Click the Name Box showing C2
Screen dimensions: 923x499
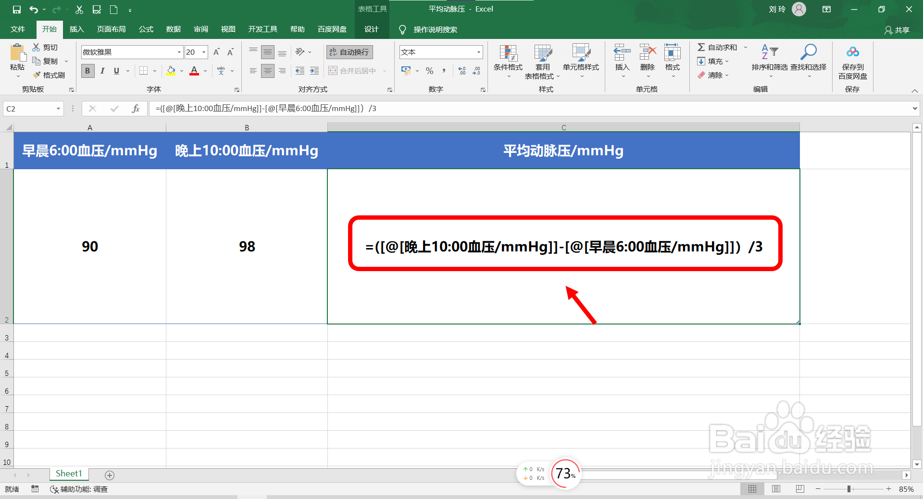(29, 108)
